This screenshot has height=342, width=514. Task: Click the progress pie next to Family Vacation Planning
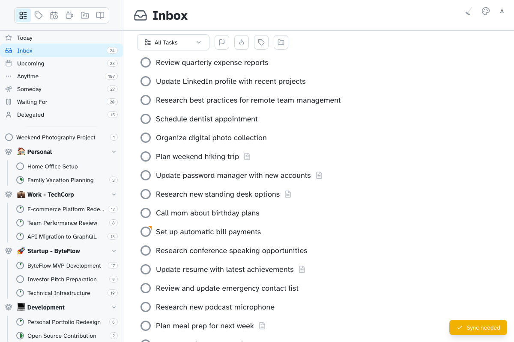pyautogui.click(x=20, y=180)
